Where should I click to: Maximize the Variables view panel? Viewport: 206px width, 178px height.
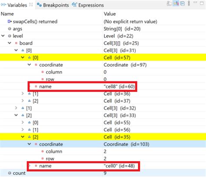coord(202,3)
